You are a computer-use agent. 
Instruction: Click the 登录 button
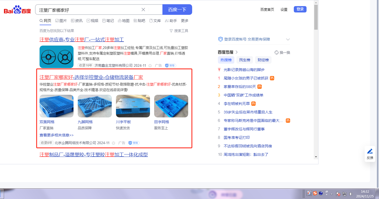click(300, 9)
